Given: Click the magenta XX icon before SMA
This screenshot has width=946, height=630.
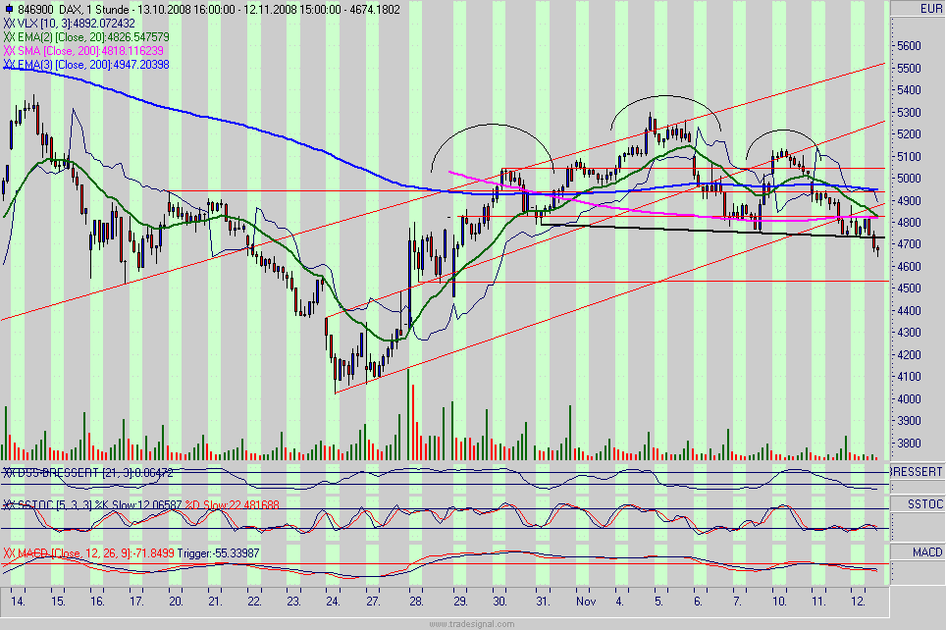Looking at the screenshot, I should point(9,51).
